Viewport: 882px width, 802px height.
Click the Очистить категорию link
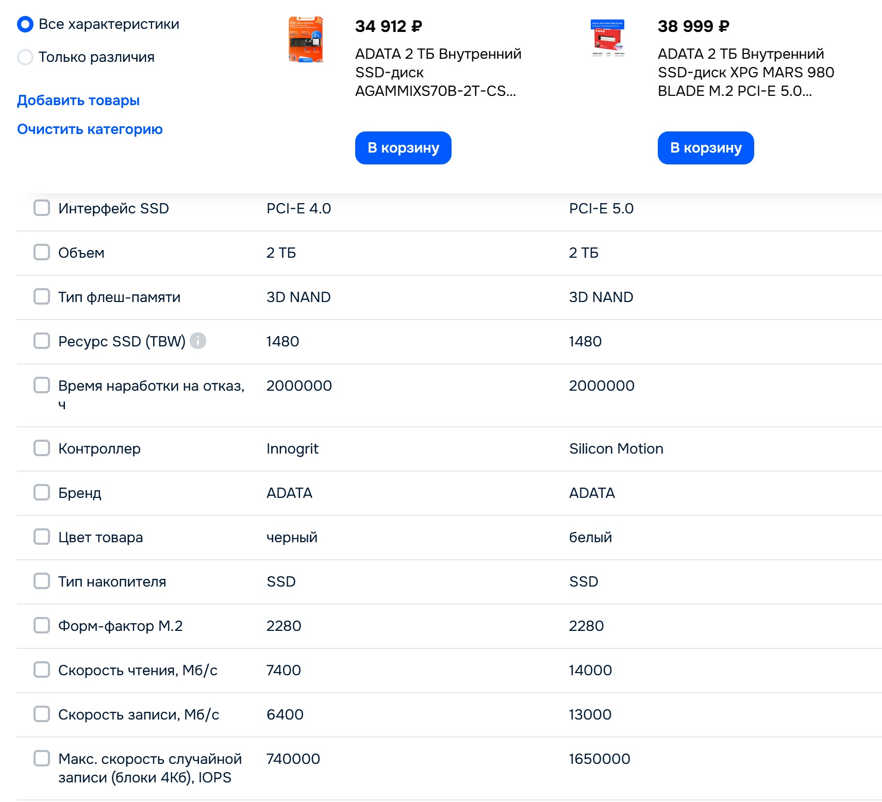tap(90, 129)
